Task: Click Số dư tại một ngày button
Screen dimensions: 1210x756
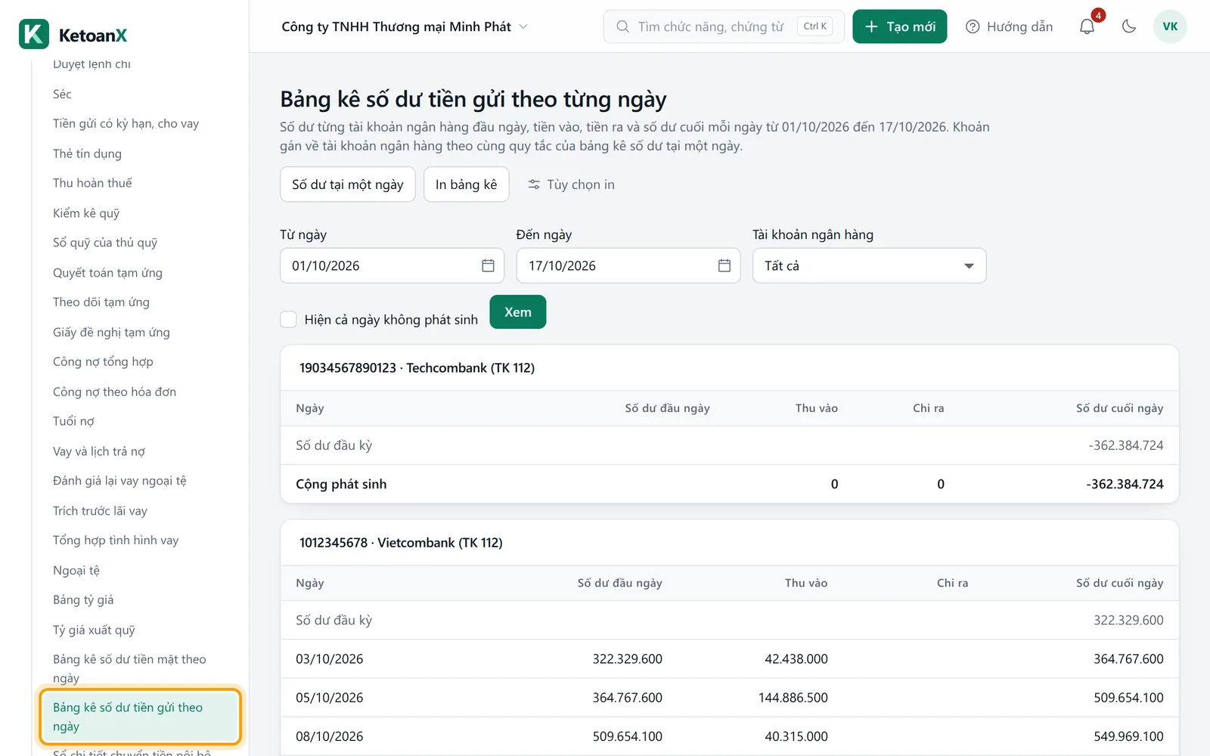Action: pyautogui.click(x=348, y=184)
